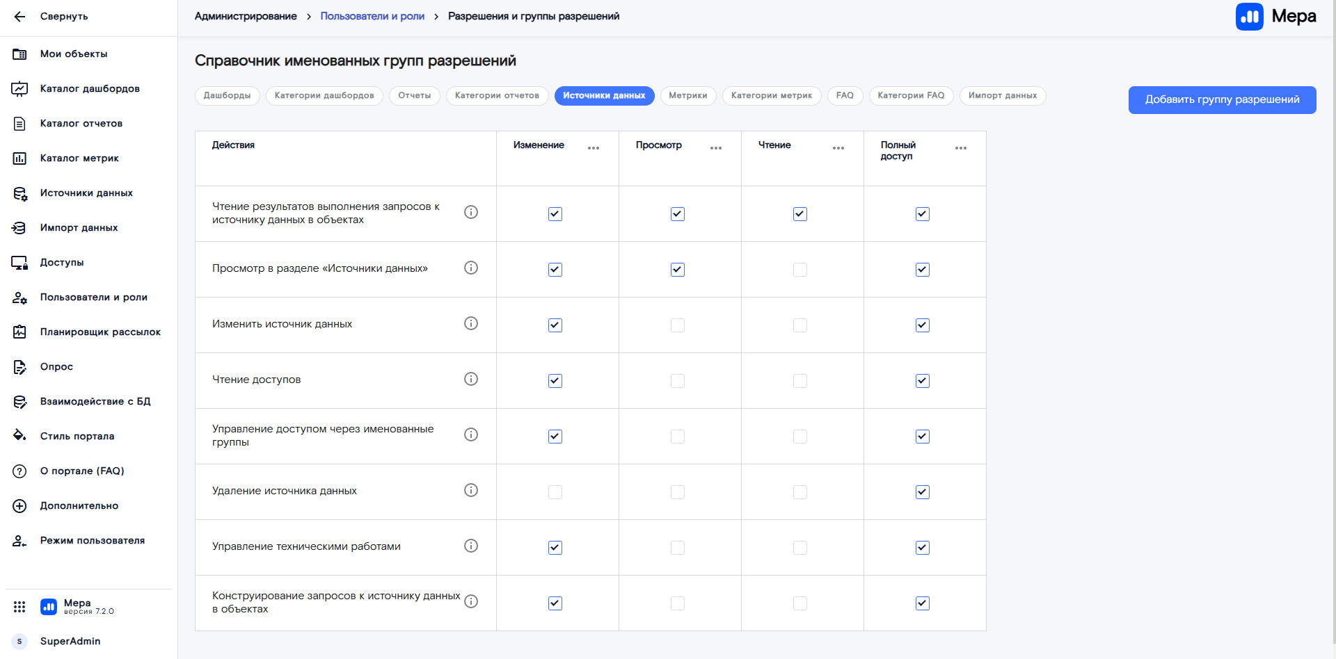
Task: Open Планировщик рассылок sidebar icon
Action: click(x=19, y=332)
